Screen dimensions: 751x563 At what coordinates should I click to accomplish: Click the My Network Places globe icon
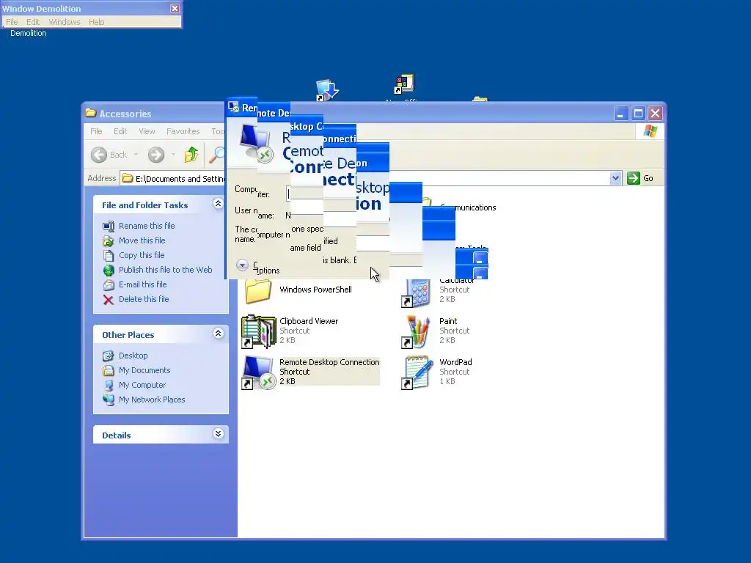[109, 400]
